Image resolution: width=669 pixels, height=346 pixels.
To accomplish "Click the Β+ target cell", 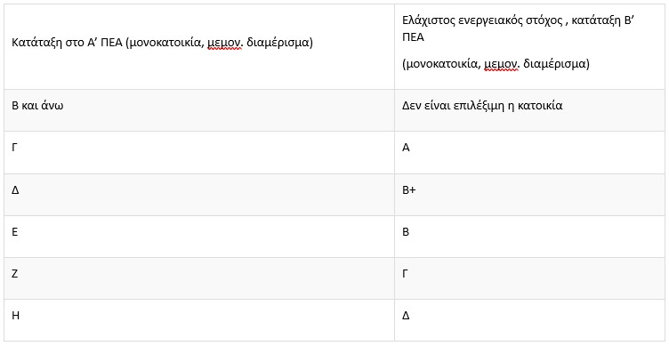I will point(530,195).
